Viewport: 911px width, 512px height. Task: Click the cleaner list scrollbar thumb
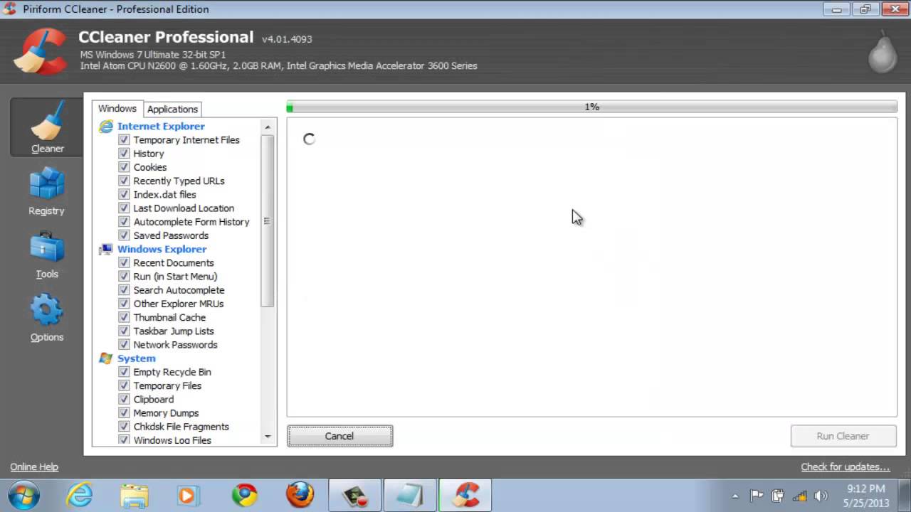click(x=268, y=220)
